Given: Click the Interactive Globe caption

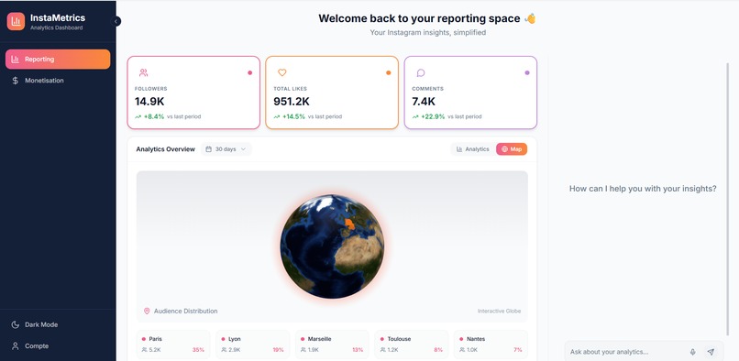Looking at the screenshot, I should click(x=499, y=311).
